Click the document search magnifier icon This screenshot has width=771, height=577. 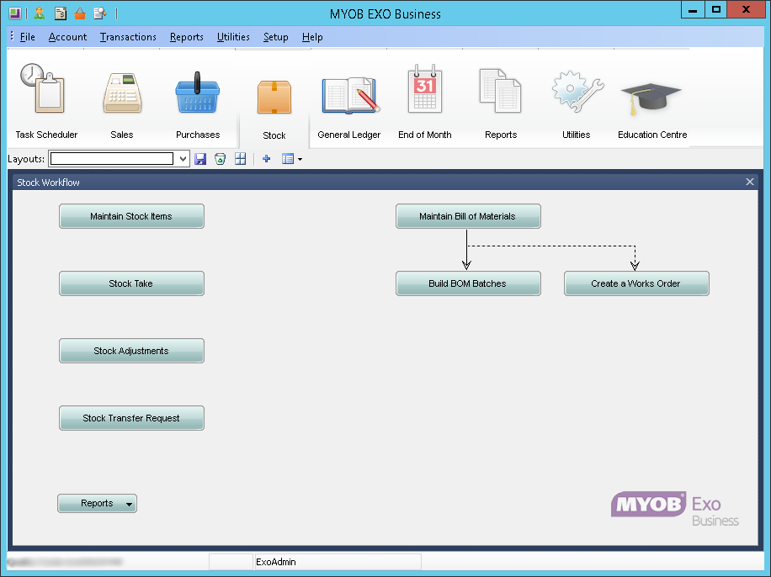pyautogui.click(x=100, y=13)
